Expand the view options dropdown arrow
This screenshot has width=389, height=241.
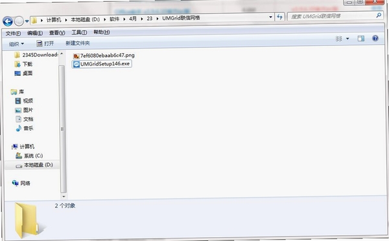[x=348, y=38]
